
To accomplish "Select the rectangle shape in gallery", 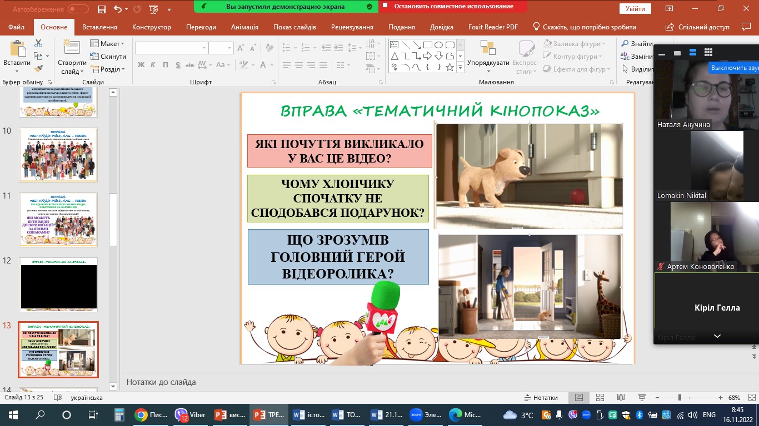I will (427, 45).
